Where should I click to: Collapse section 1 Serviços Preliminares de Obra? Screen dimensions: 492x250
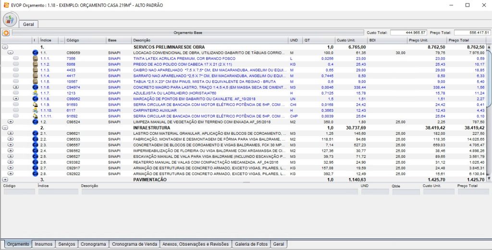coord(5,47)
